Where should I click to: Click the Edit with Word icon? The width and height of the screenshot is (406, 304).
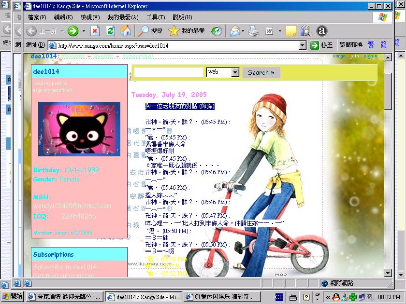[x=269, y=31]
